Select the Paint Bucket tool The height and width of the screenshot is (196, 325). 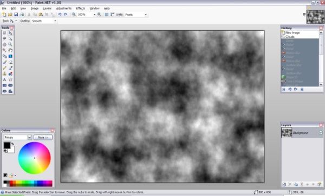coord(4,56)
